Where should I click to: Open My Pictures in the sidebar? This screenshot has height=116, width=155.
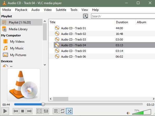(x=21, y=55)
